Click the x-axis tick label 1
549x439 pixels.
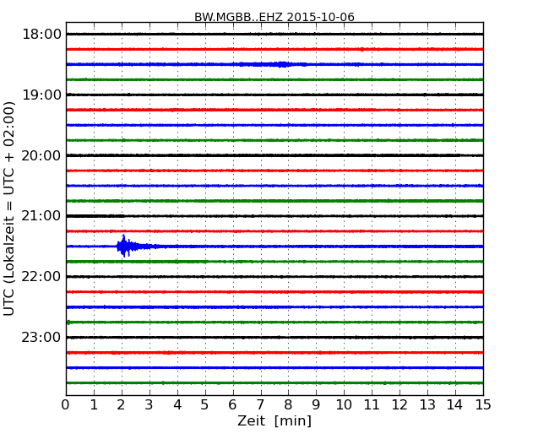[x=94, y=405]
